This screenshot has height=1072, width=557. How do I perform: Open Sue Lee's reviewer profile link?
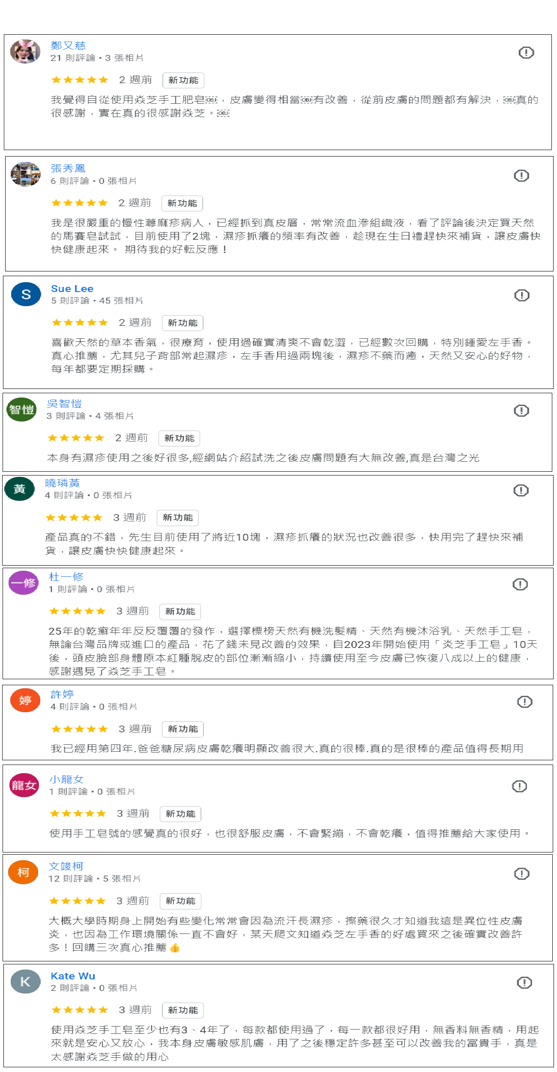click(72, 289)
